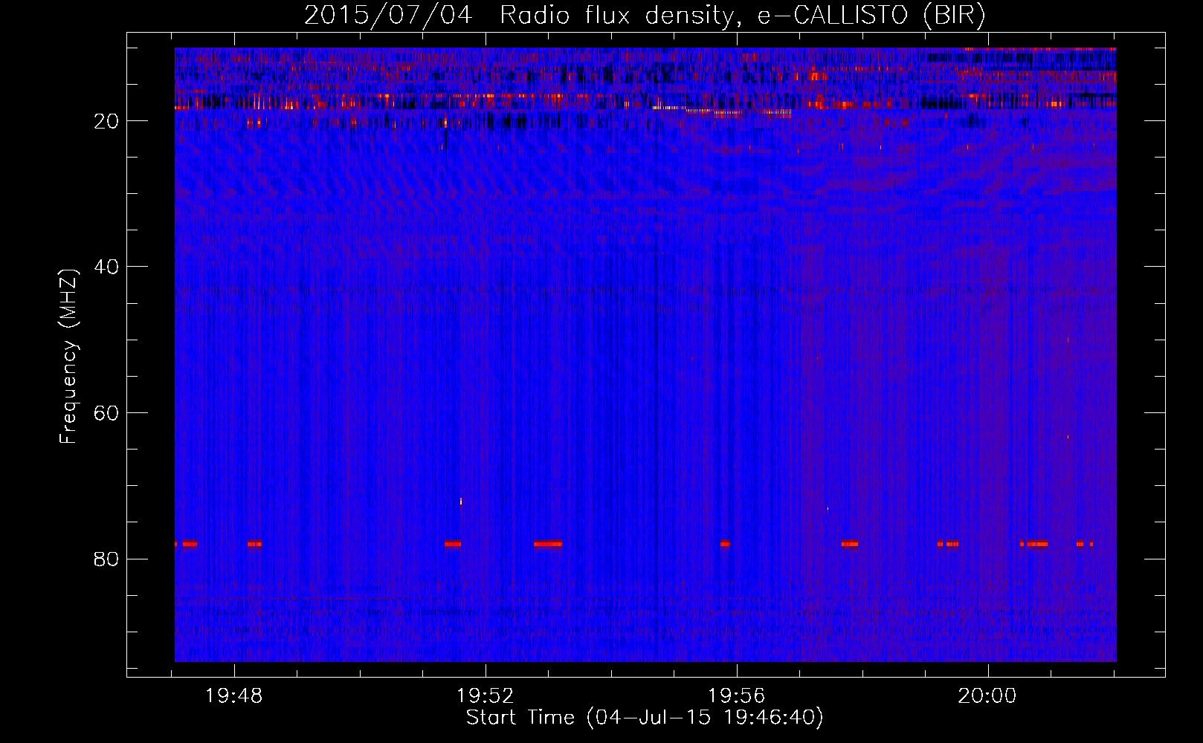The height and width of the screenshot is (743, 1203).
Task: Click the 19:48 time tick label
Action: pos(234,696)
